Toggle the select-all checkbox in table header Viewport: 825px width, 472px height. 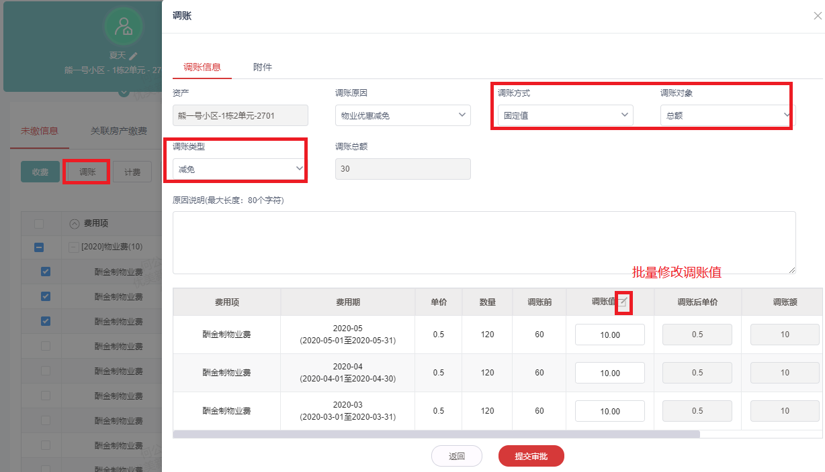point(39,223)
